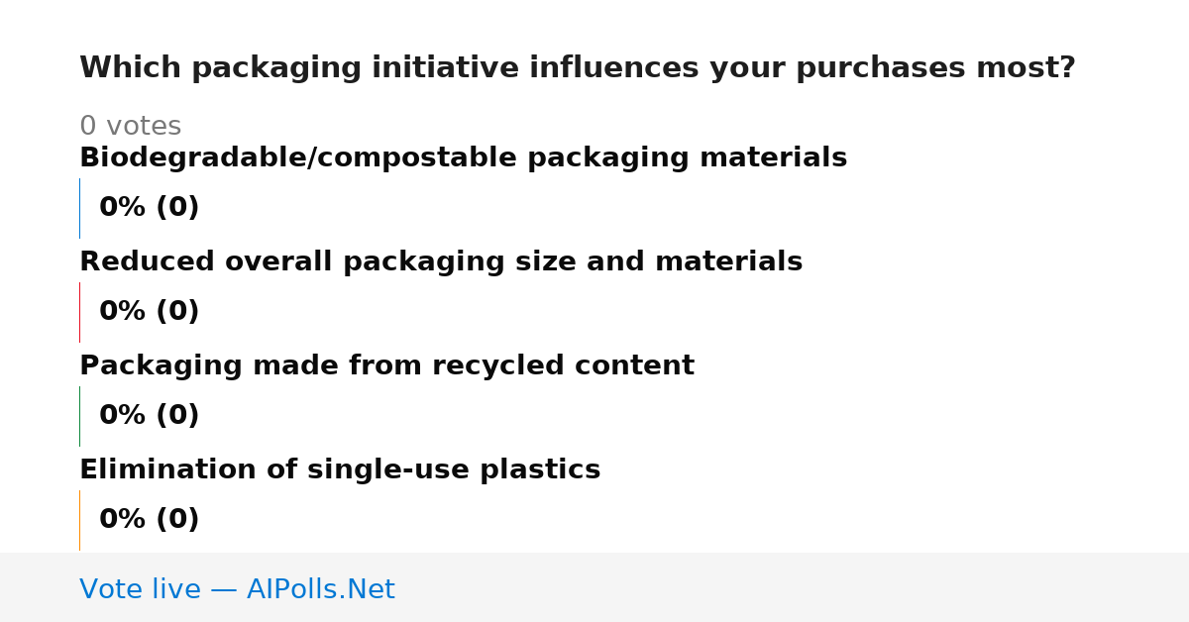The width and height of the screenshot is (1189, 622).
Task: Open the 'Vote live — AIPolls.Net' link
Action: pyautogui.click(x=237, y=590)
